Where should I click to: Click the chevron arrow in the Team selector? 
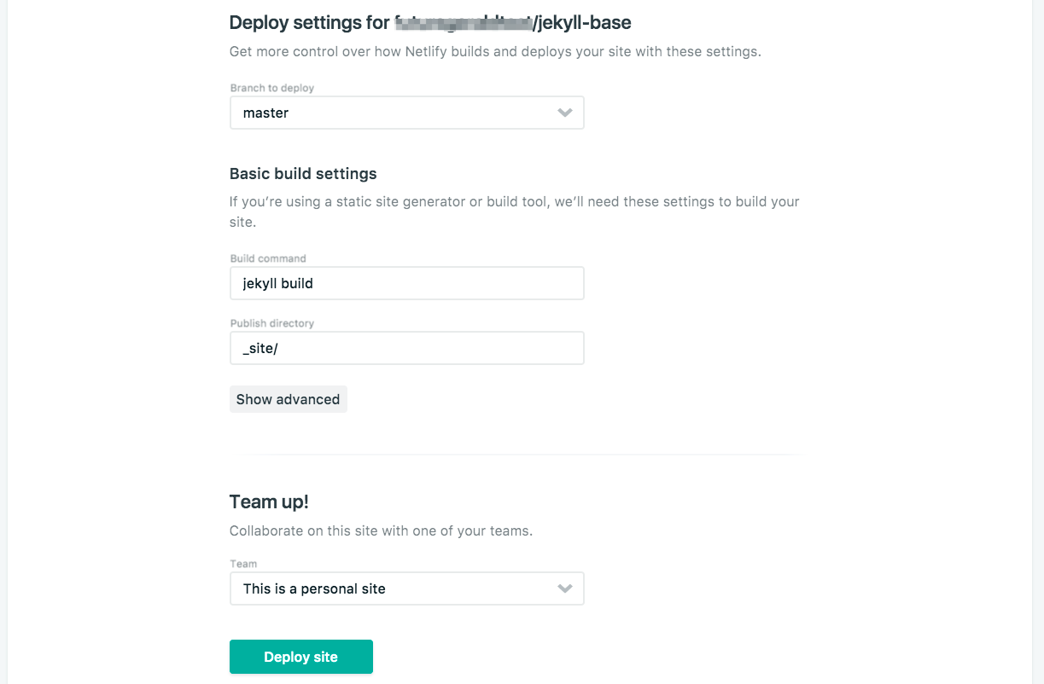(564, 588)
